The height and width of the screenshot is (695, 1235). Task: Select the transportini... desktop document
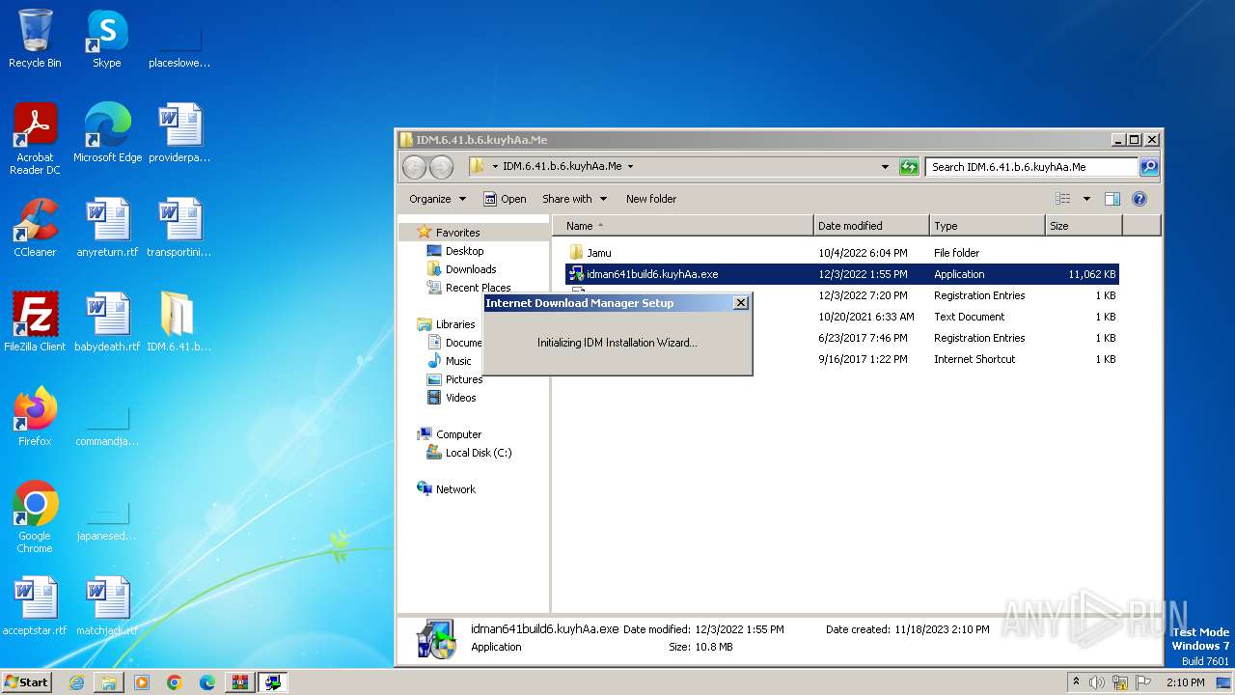click(x=179, y=228)
